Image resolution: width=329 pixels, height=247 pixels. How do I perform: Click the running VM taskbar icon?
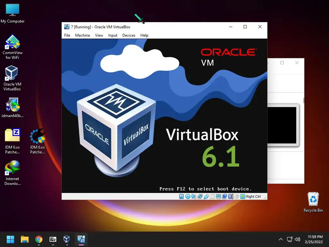pyautogui.click(x=81, y=239)
